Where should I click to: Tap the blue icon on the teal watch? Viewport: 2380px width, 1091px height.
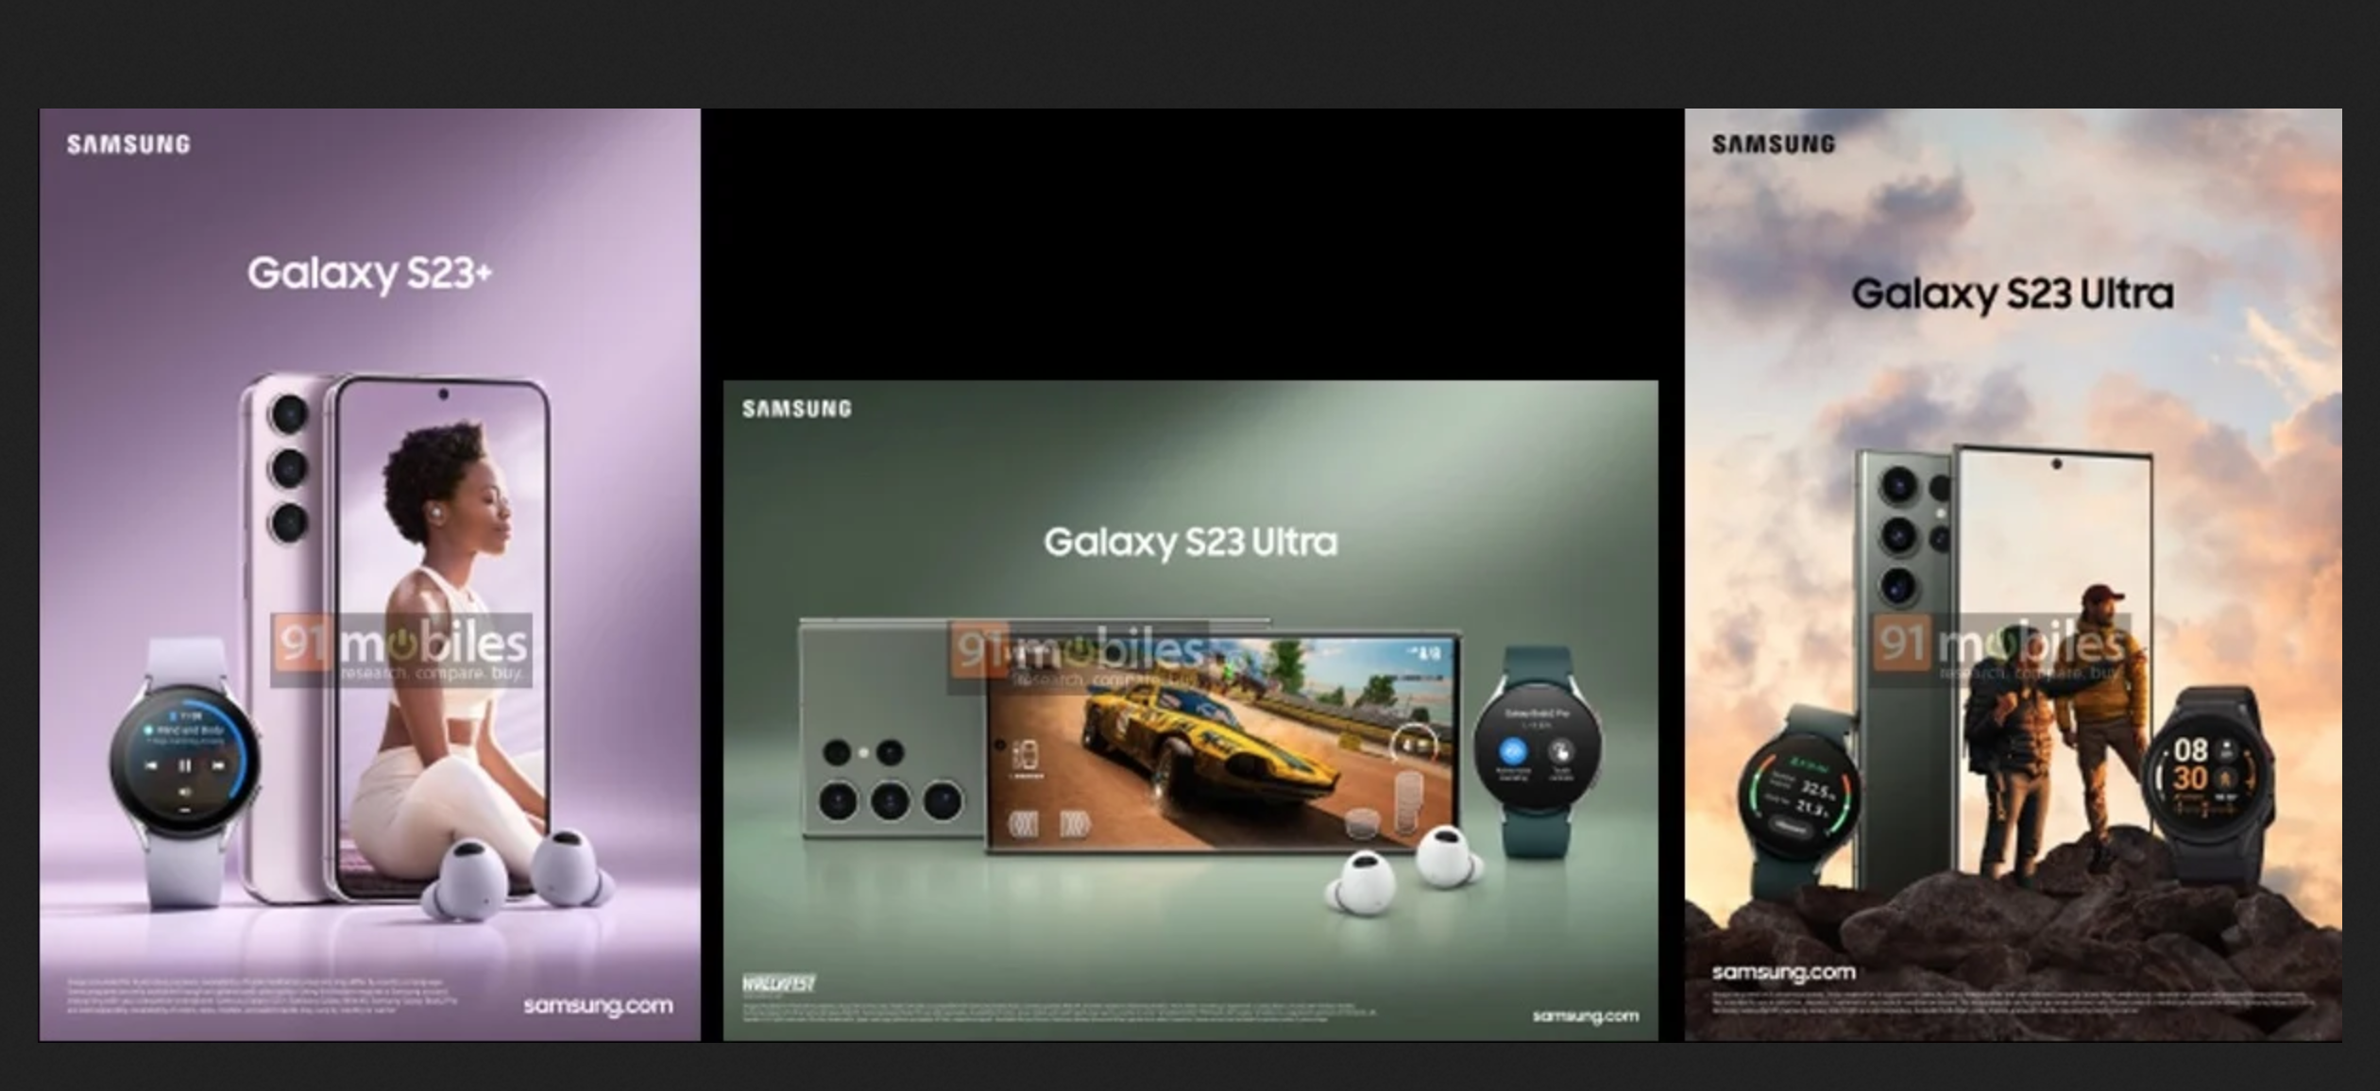pyautogui.click(x=1513, y=752)
